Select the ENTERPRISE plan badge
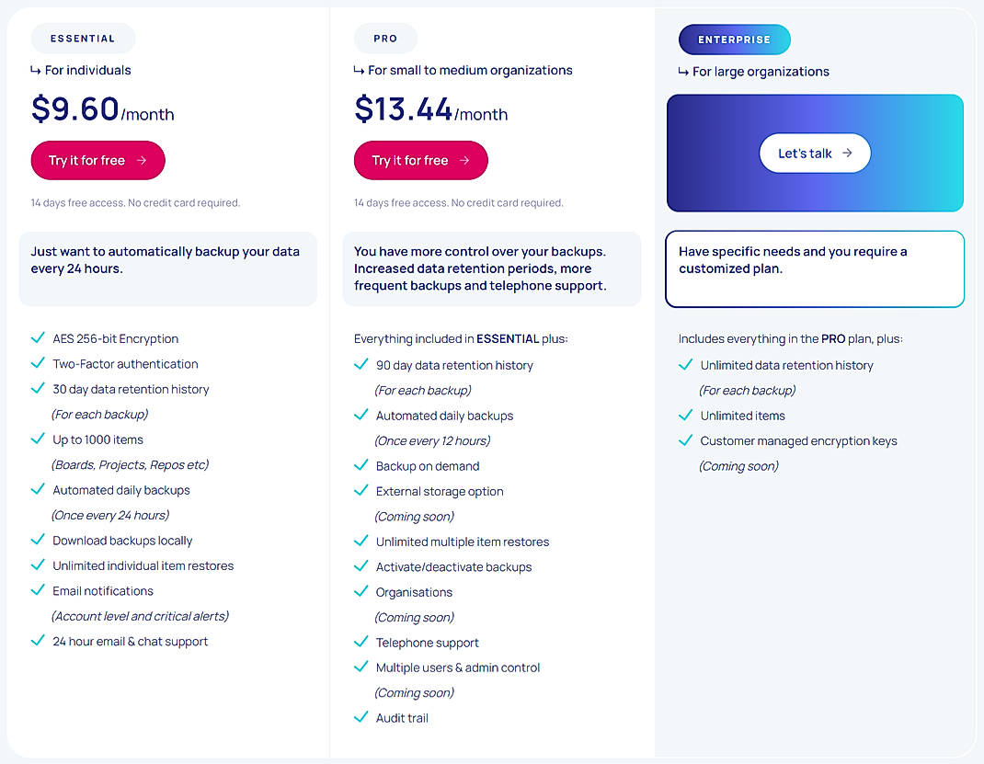The image size is (984, 764). [734, 39]
